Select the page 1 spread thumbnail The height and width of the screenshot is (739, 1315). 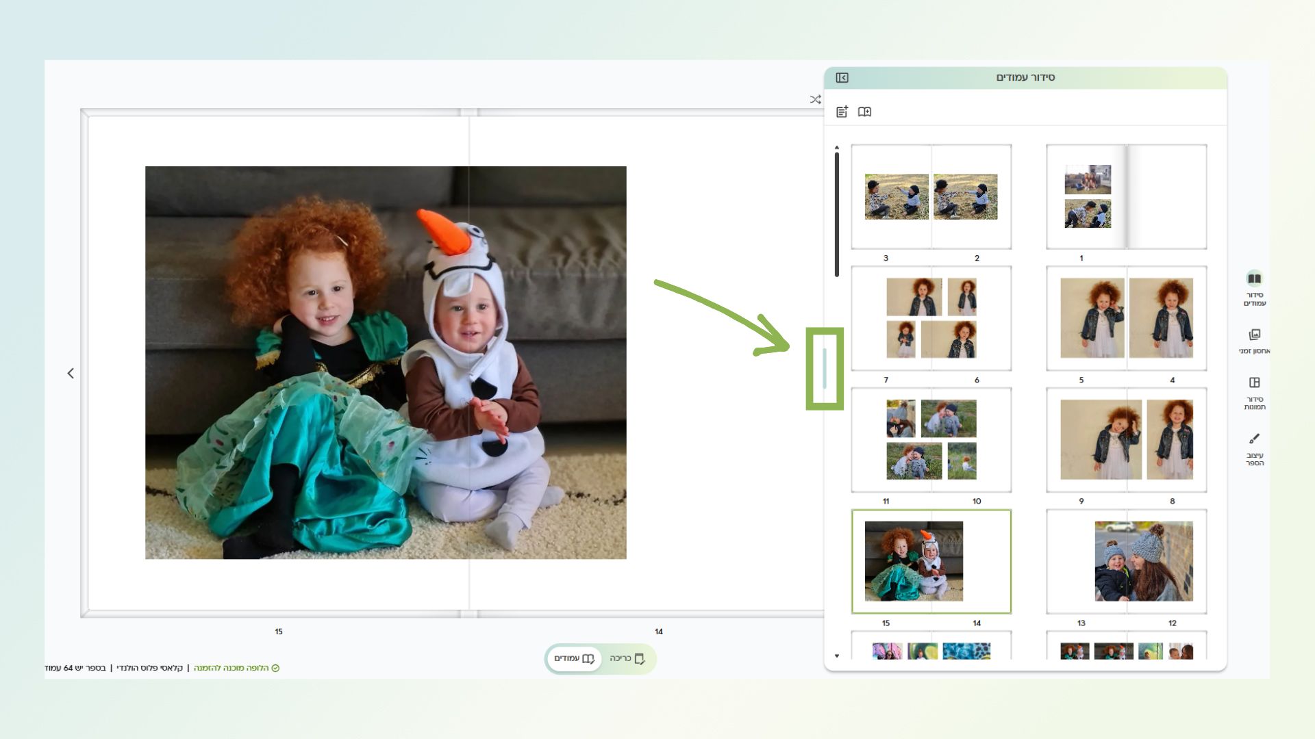[x=1126, y=196]
